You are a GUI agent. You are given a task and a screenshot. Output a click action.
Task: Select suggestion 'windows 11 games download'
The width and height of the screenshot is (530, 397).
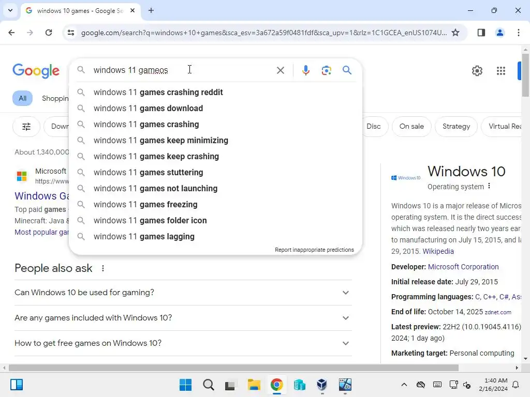[x=215, y=109]
